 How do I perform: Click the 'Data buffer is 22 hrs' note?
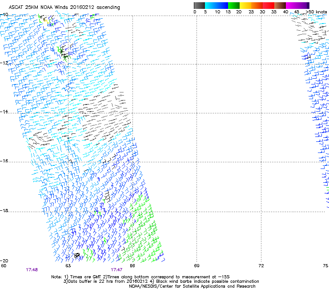tap(161, 281)
